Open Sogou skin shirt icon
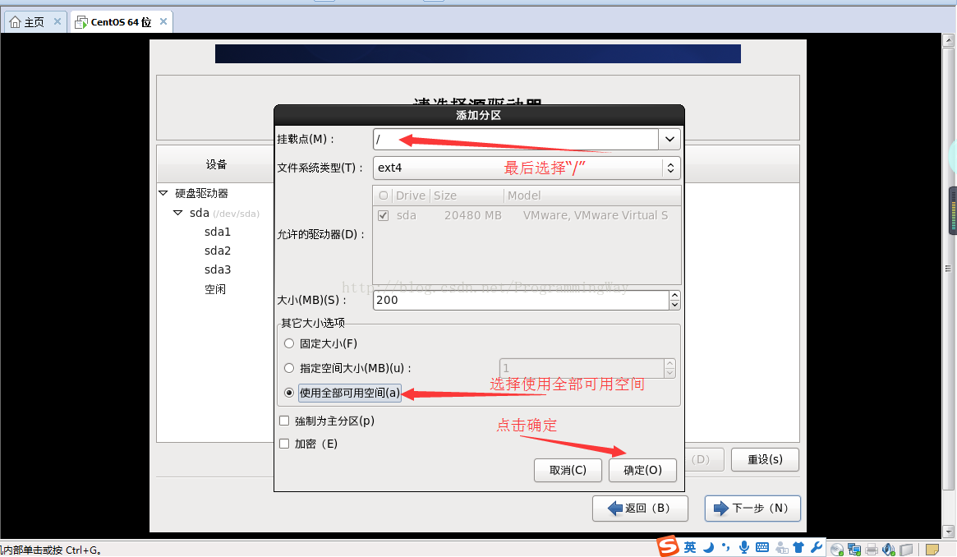 click(798, 547)
